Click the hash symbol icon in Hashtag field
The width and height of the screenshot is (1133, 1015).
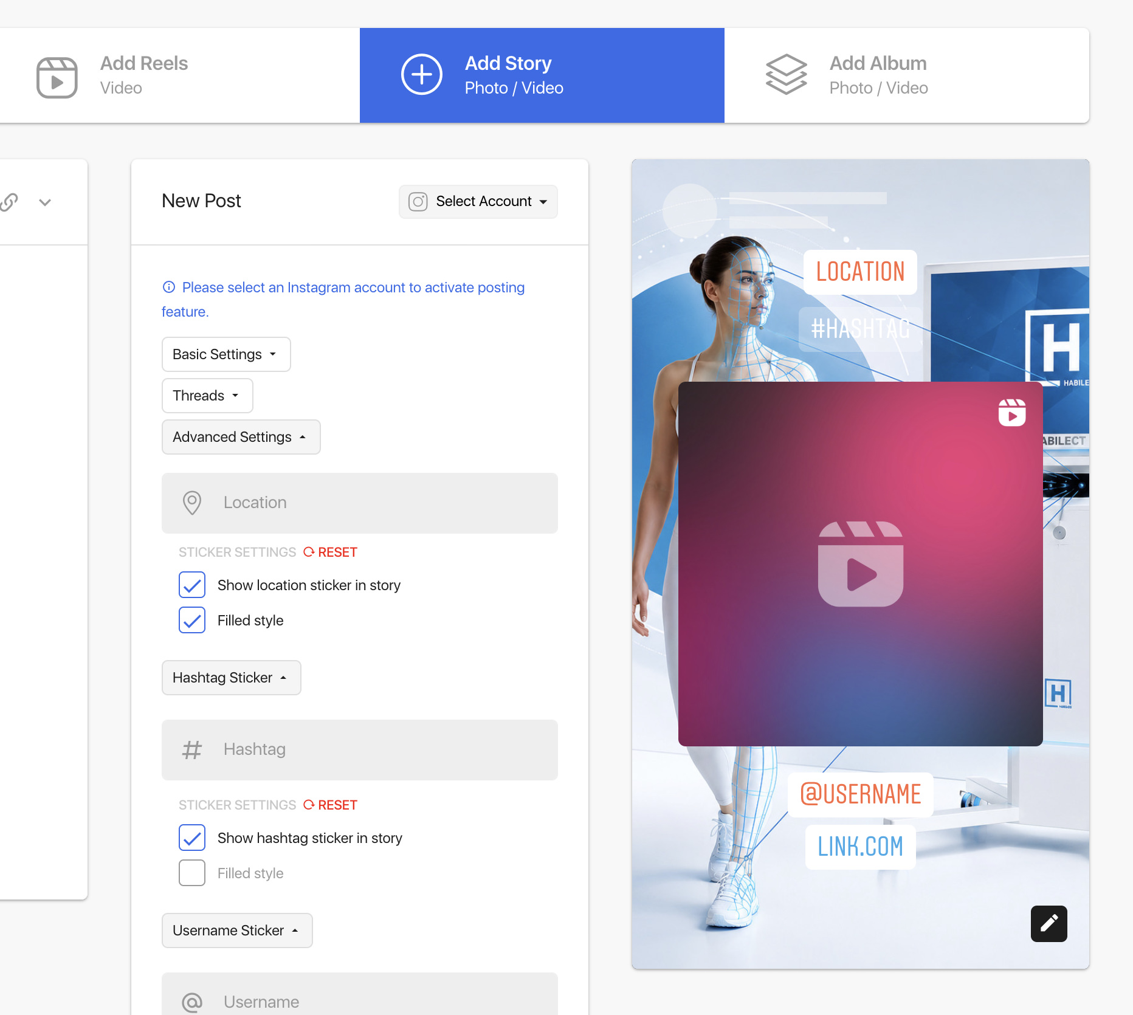[192, 750]
